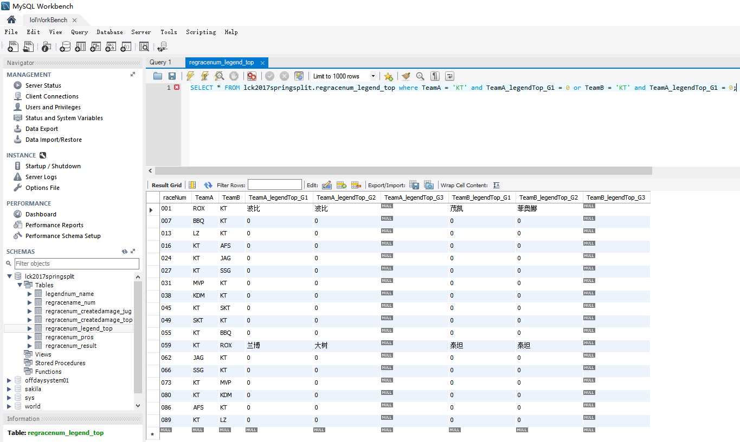Screen dimensions: 740x442
Task: Expand the regracenum_pros table
Action: pyautogui.click(x=30, y=337)
